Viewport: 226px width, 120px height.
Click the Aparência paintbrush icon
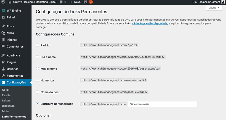click(x=3, y=55)
